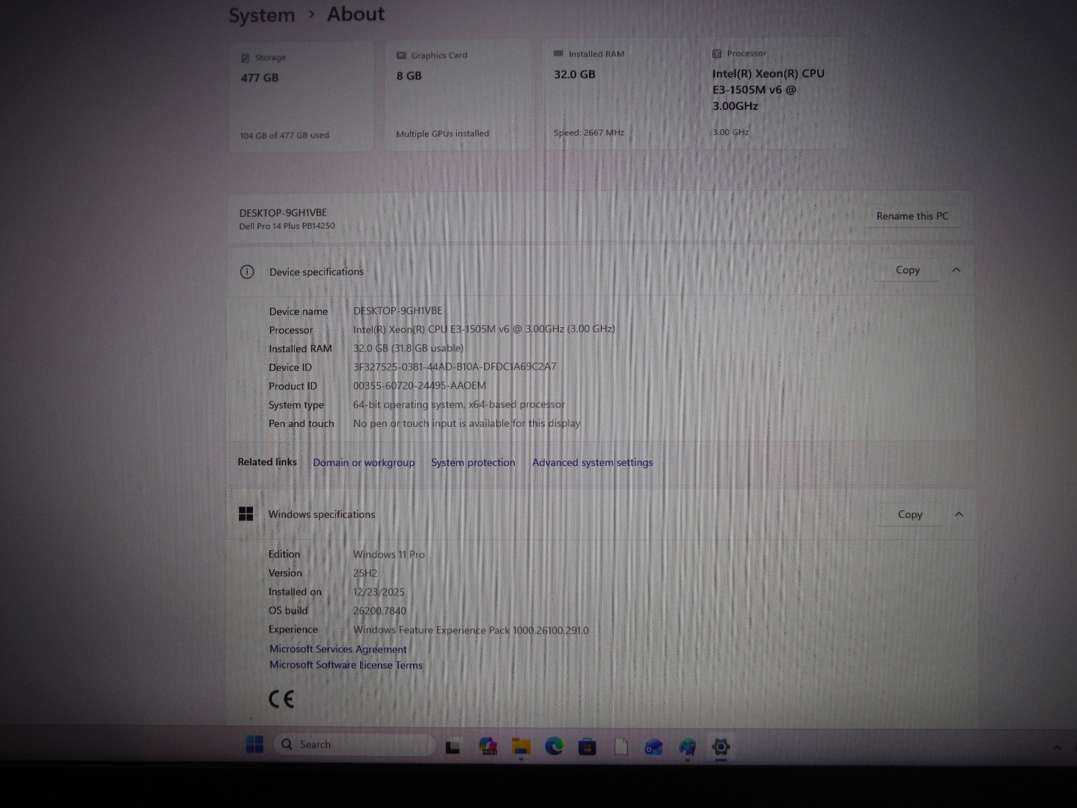Click Installed on date 12/23/2025
The image size is (1077, 808).
(x=379, y=593)
